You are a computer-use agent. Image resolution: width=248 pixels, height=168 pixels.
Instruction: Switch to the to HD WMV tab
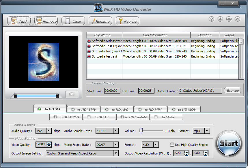pyautogui.click(x=84, y=109)
